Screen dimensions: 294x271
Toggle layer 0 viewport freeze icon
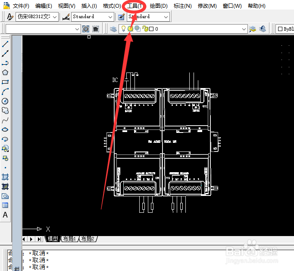click(x=138, y=29)
